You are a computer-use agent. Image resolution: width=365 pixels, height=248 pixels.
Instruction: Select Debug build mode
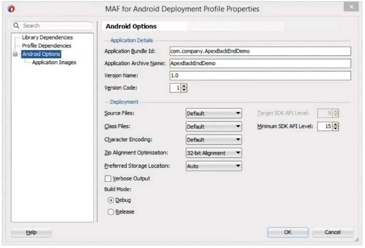(111, 200)
